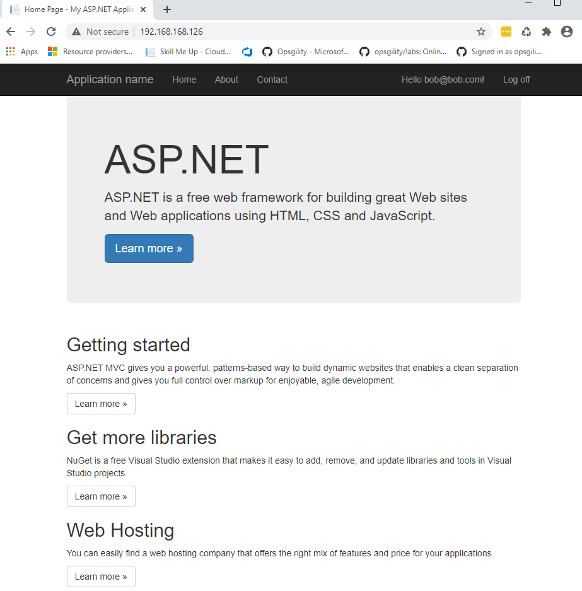Click the Hello bob@bob.com! account link
Image resolution: width=582 pixels, height=591 pixels.
(x=443, y=79)
